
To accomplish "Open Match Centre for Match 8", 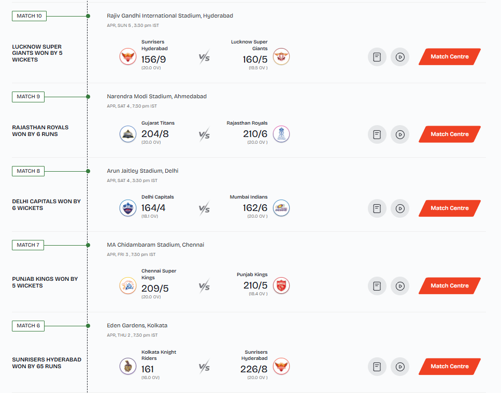I will 449,208.
